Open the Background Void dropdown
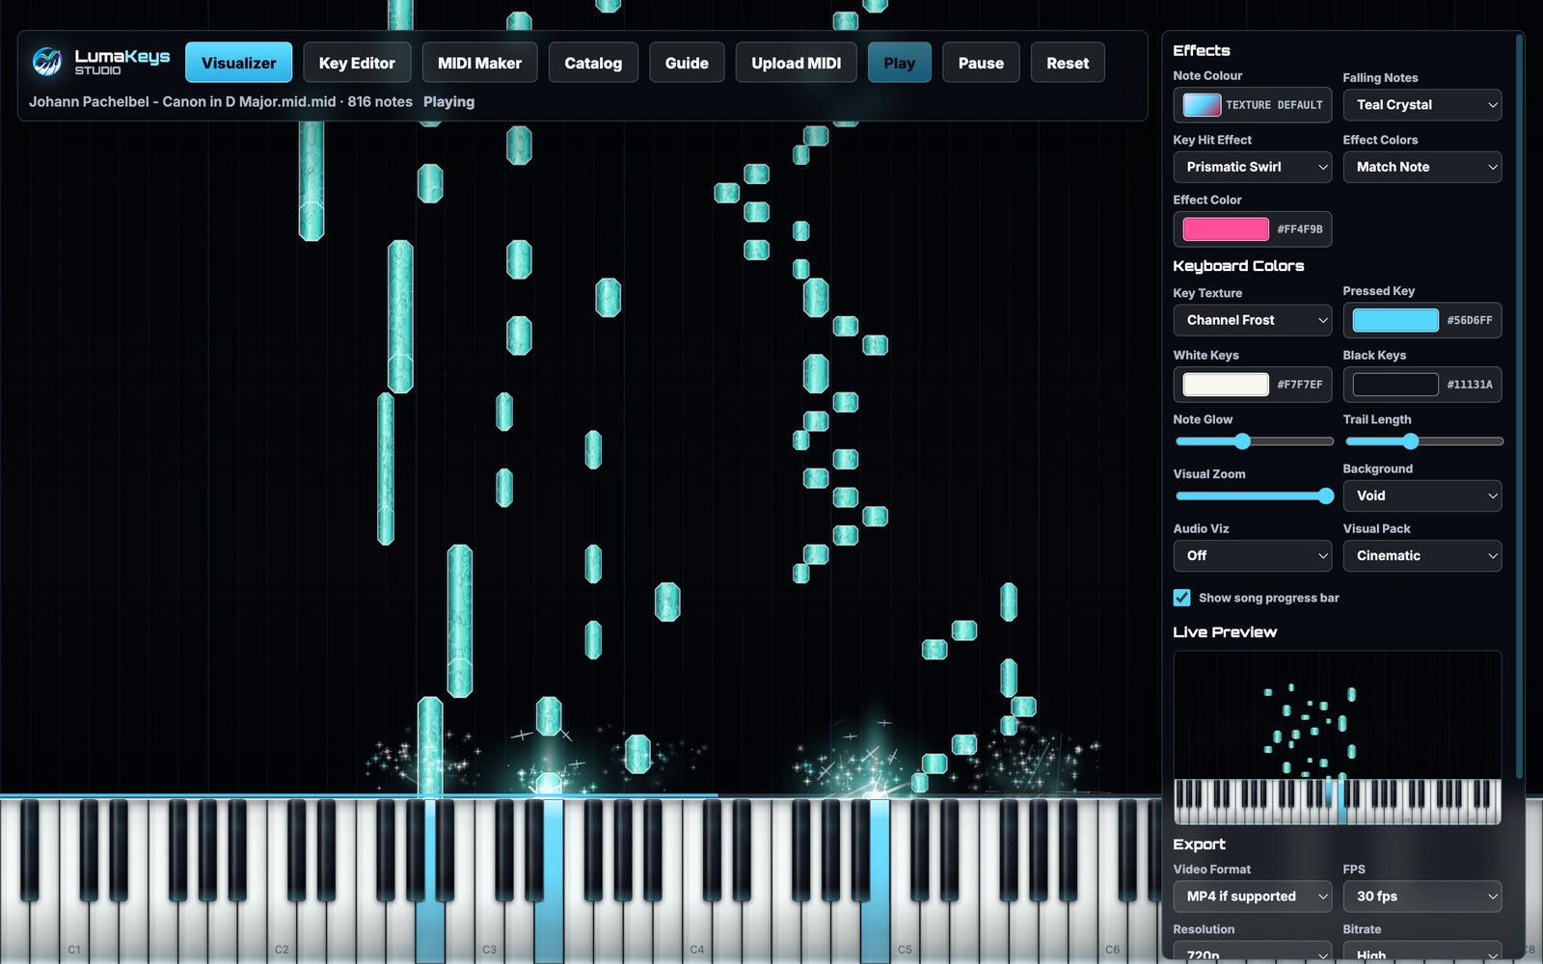Image resolution: width=1543 pixels, height=964 pixels. [x=1421, y=495]
